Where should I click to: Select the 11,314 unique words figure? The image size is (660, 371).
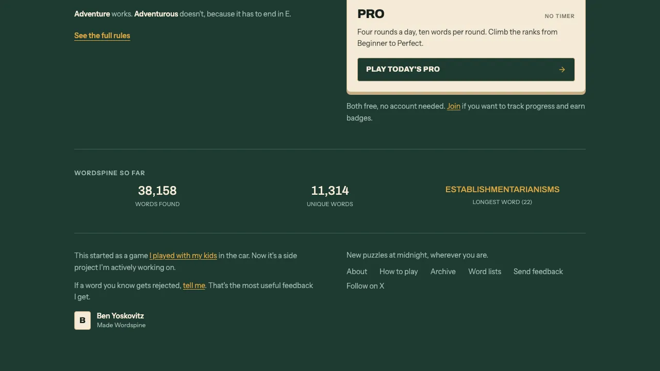tap(330, 191)
